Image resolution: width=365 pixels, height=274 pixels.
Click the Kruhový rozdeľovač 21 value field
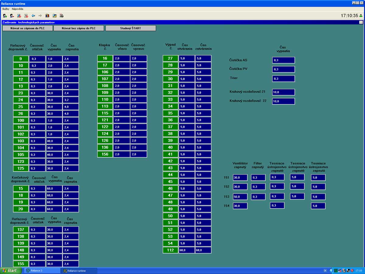(283, 92)
